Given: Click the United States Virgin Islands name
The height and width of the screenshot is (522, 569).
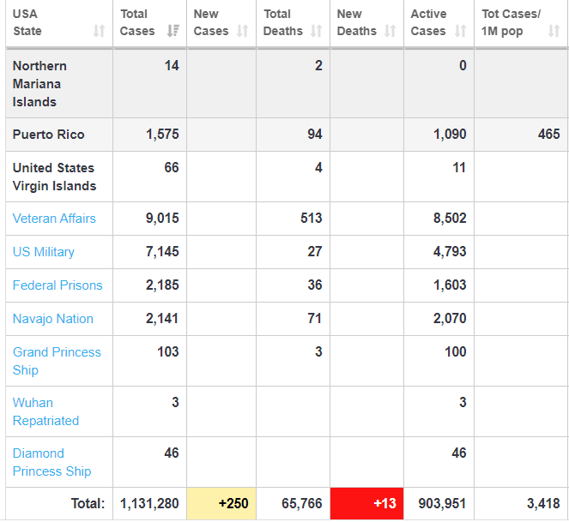Looking at the screenshot, I should click(x=54, y=177).
